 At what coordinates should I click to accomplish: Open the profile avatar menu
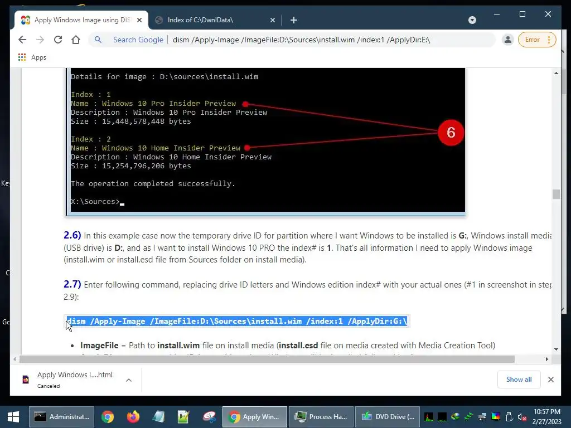(507, 40)
